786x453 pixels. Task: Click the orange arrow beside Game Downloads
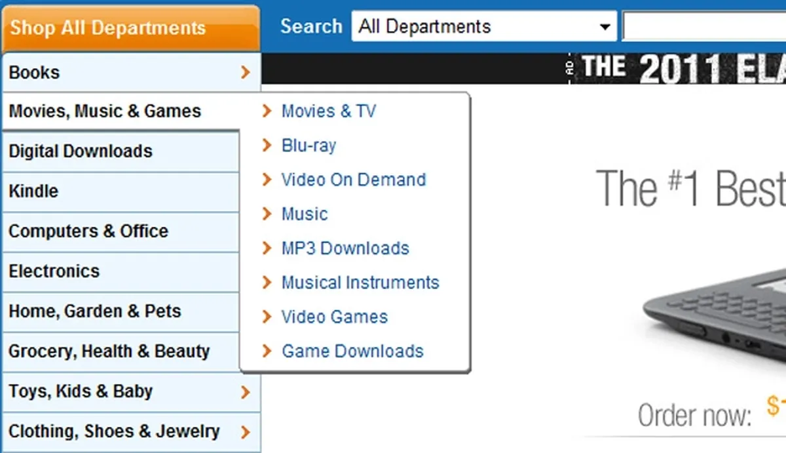[267, 351]
